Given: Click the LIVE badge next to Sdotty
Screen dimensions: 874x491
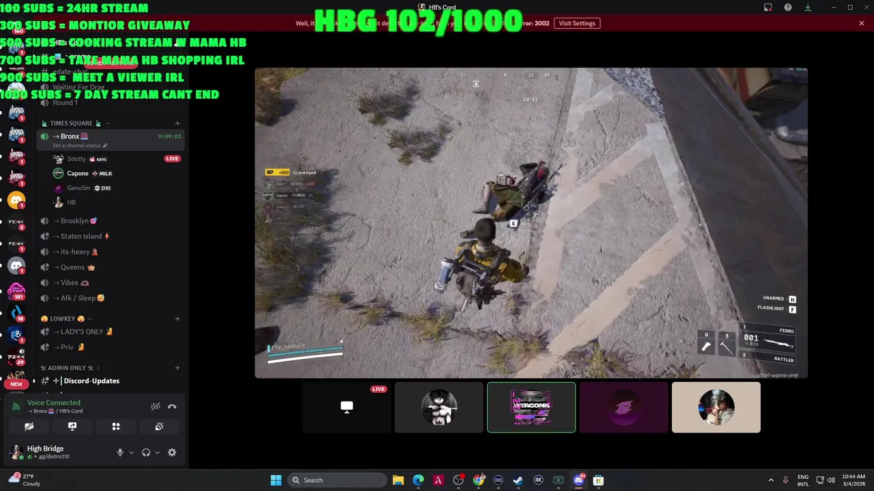Looking at the screenshot, I should click(x=172, y=159).
